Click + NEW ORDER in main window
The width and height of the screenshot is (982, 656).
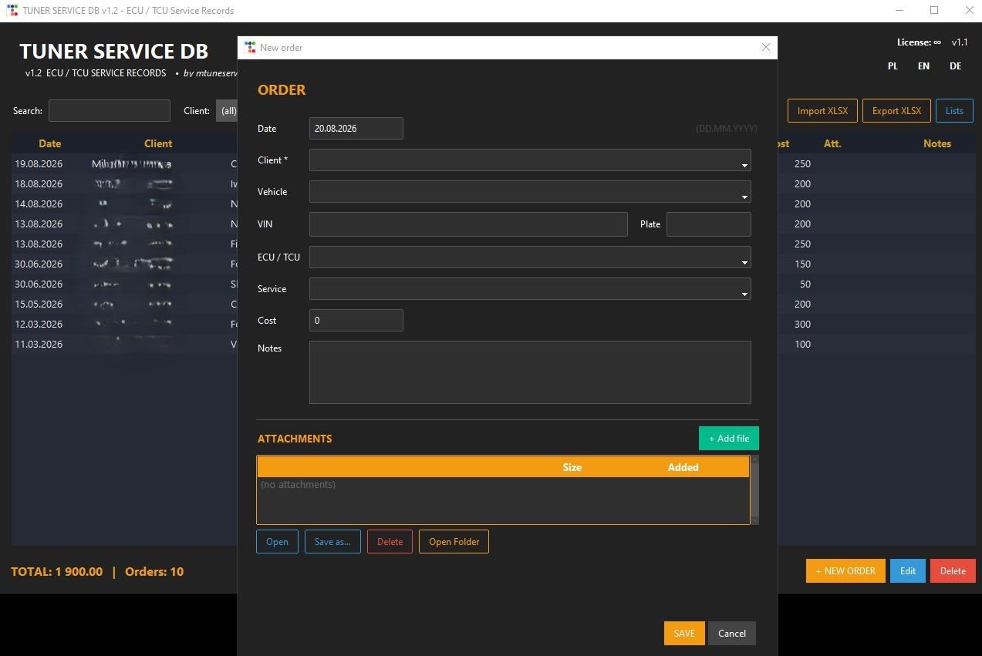click(x=845, y=570)
